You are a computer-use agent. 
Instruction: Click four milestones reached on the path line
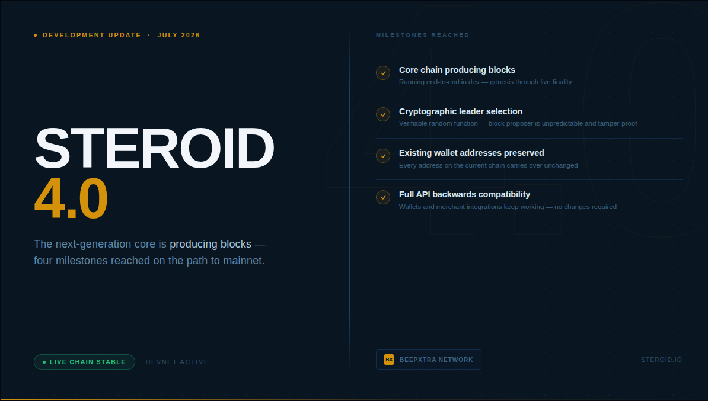coord(149,261)
